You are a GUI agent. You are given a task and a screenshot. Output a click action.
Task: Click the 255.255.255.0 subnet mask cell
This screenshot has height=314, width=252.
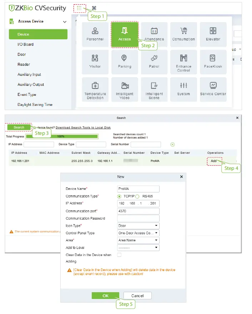click(82, 161)
